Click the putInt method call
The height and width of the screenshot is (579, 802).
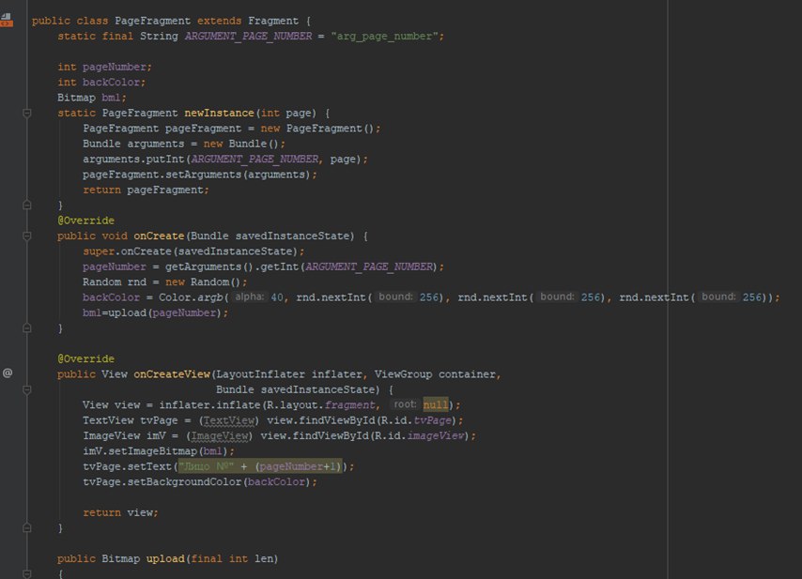165,159
